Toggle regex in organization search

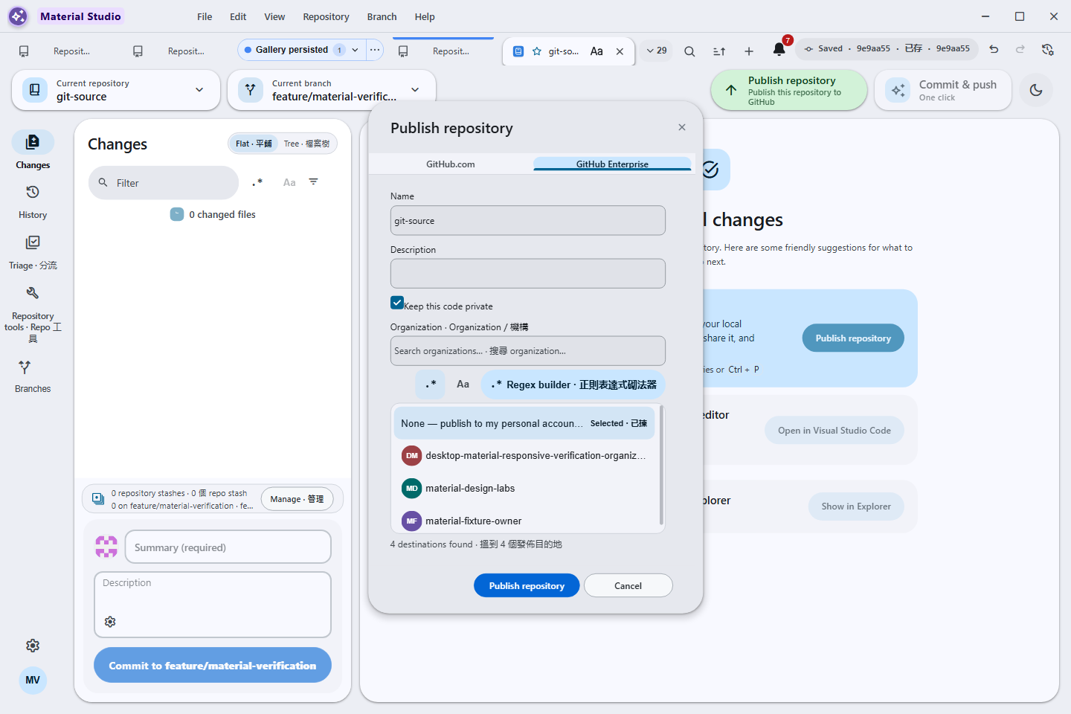[431, 385]
